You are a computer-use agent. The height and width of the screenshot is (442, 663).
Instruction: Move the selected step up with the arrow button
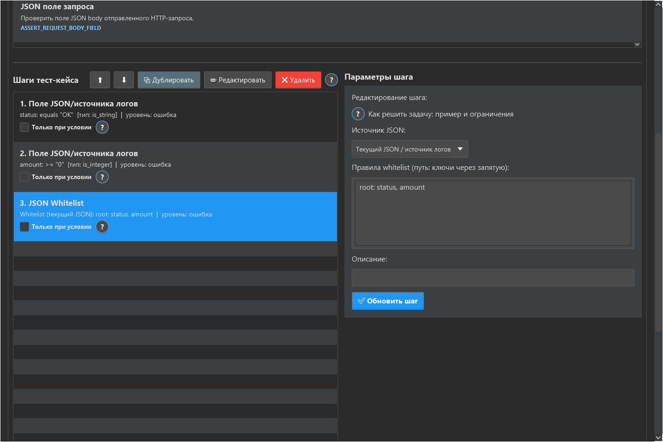(100, 80)
